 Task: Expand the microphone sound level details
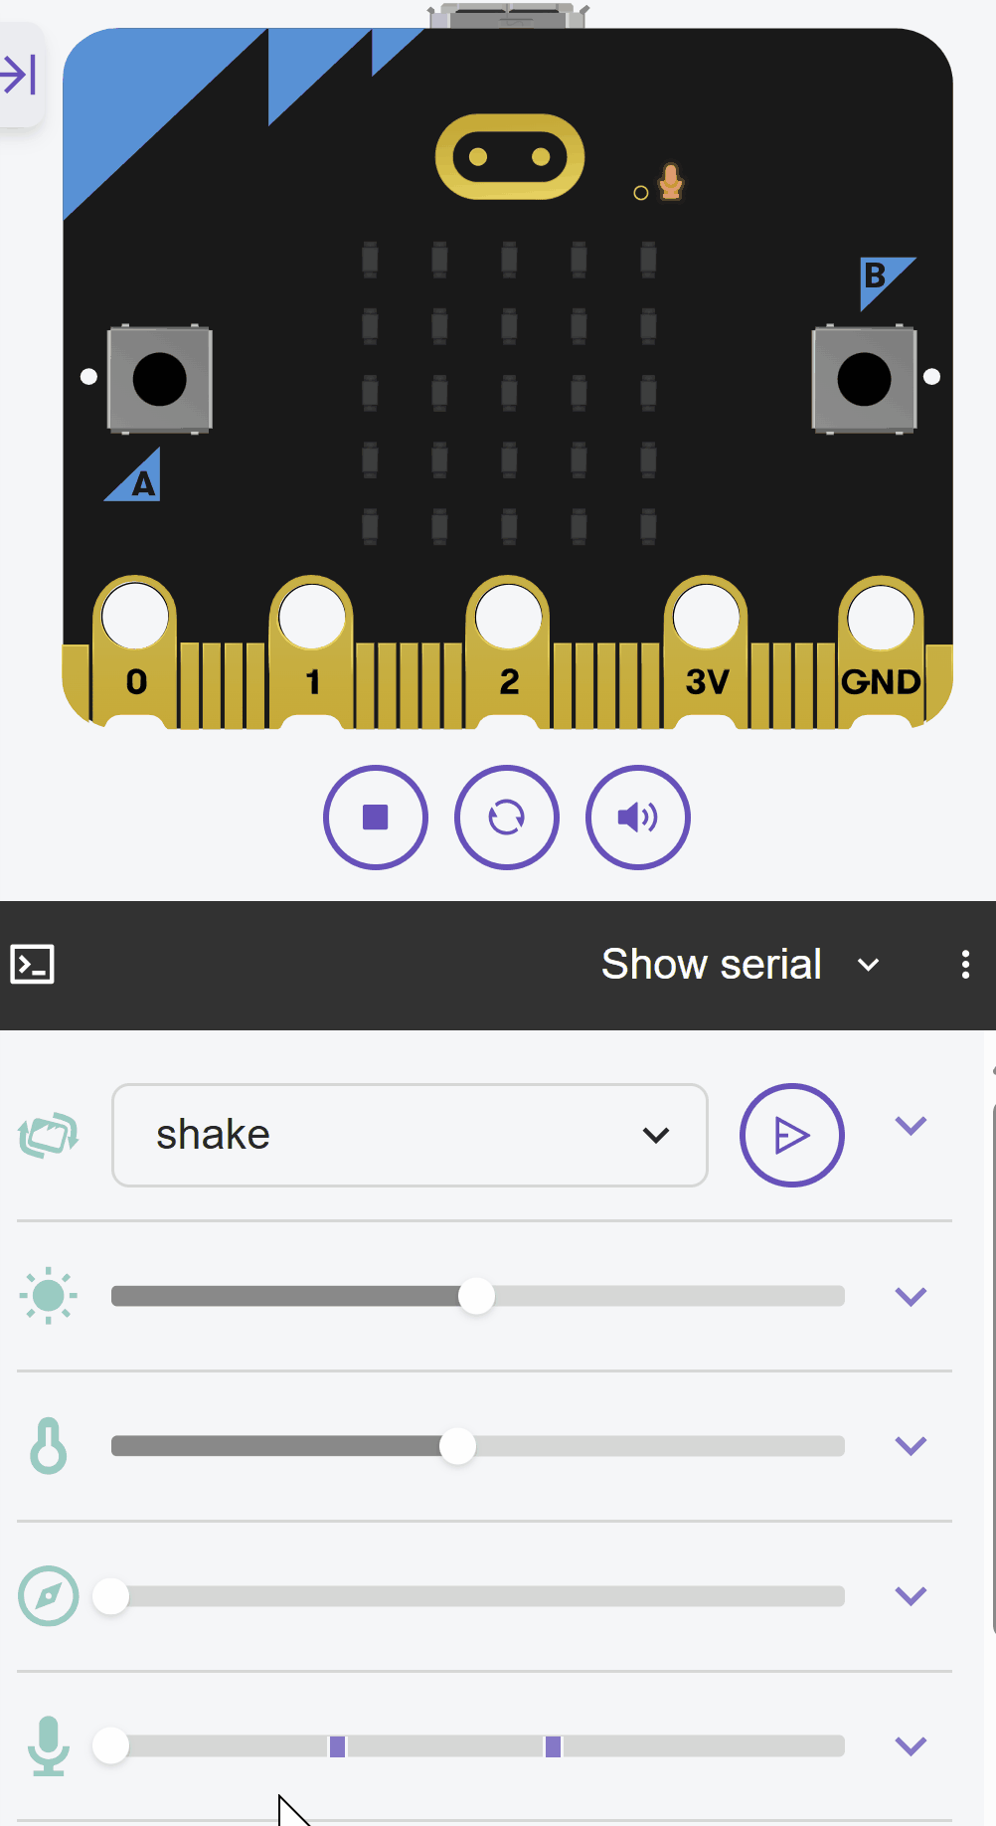tap(911, 1745)
